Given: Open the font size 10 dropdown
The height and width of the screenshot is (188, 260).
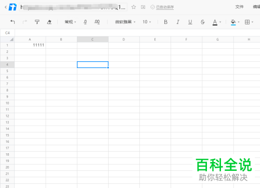Looking at the screenshot, I should click(x=147, y=22).
